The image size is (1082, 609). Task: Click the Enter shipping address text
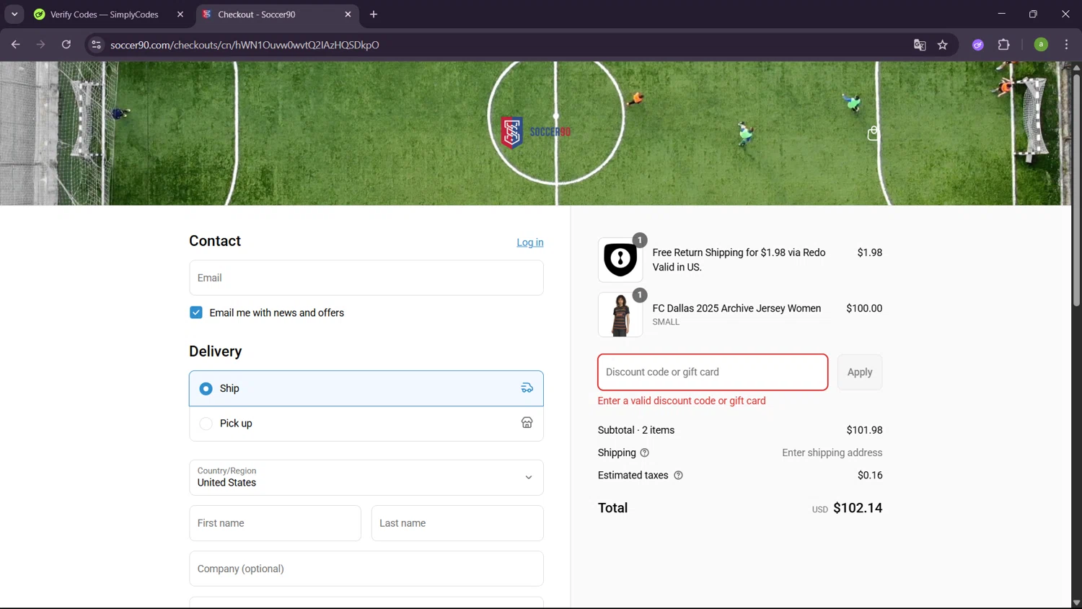coord(832,453)
